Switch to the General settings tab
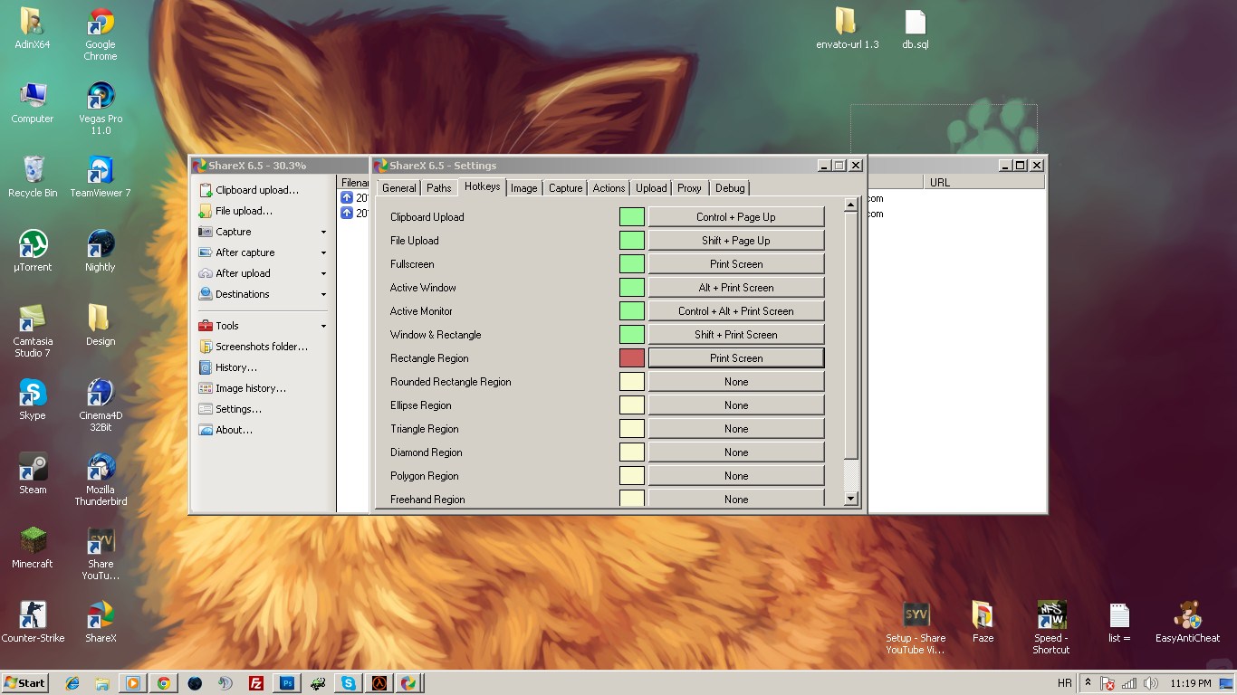1237x695 pixels. (x=398, y=188)
